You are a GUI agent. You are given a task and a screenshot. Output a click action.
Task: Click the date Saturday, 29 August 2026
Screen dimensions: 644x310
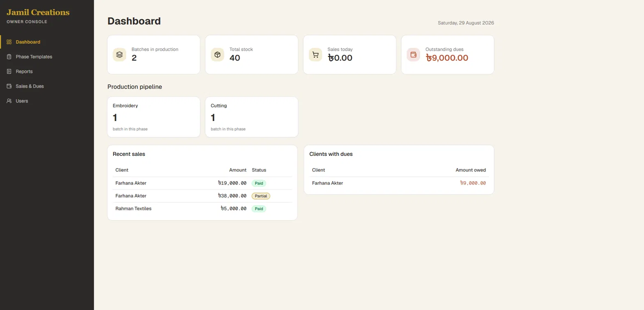coord(466,23)
